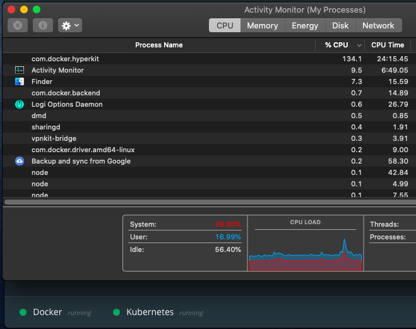
Task: Click the inspect process info button
Action: tap(43, 25)
